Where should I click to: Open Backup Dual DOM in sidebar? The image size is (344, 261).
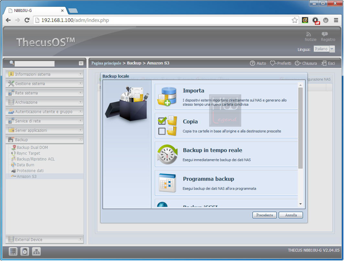pyautogui.click(x=32, y=147)
